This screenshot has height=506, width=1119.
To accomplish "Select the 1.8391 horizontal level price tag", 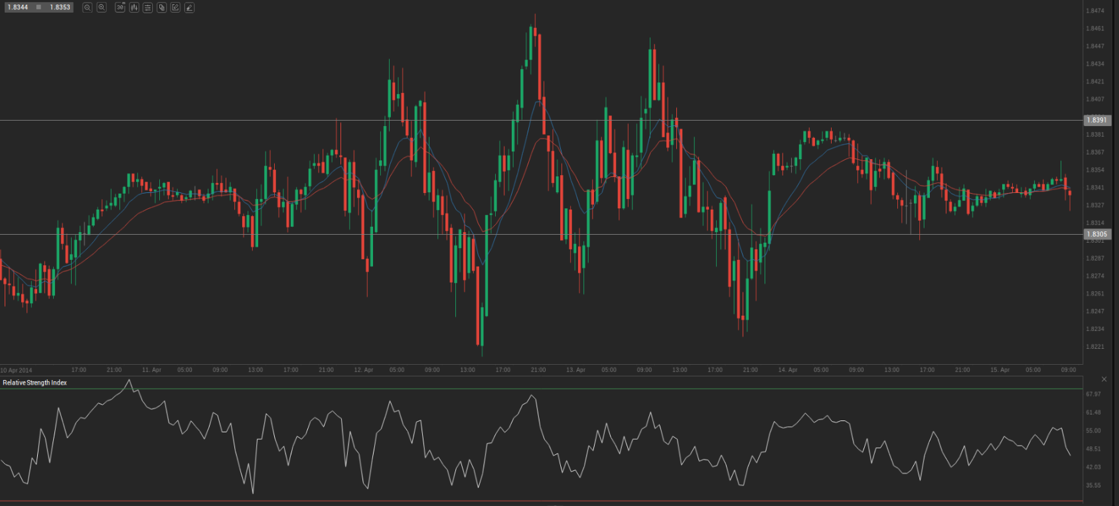I will [1096, 120].
